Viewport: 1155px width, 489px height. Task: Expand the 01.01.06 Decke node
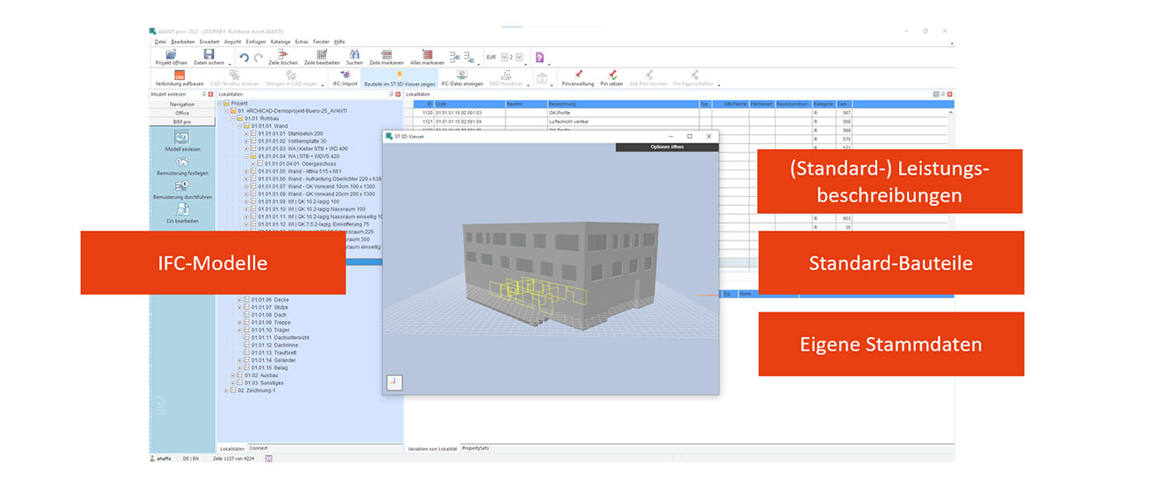tap(240, 300)
